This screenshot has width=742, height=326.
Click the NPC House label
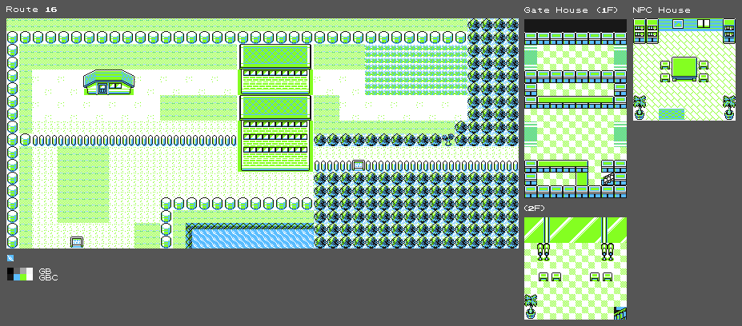tap(661, 10)
